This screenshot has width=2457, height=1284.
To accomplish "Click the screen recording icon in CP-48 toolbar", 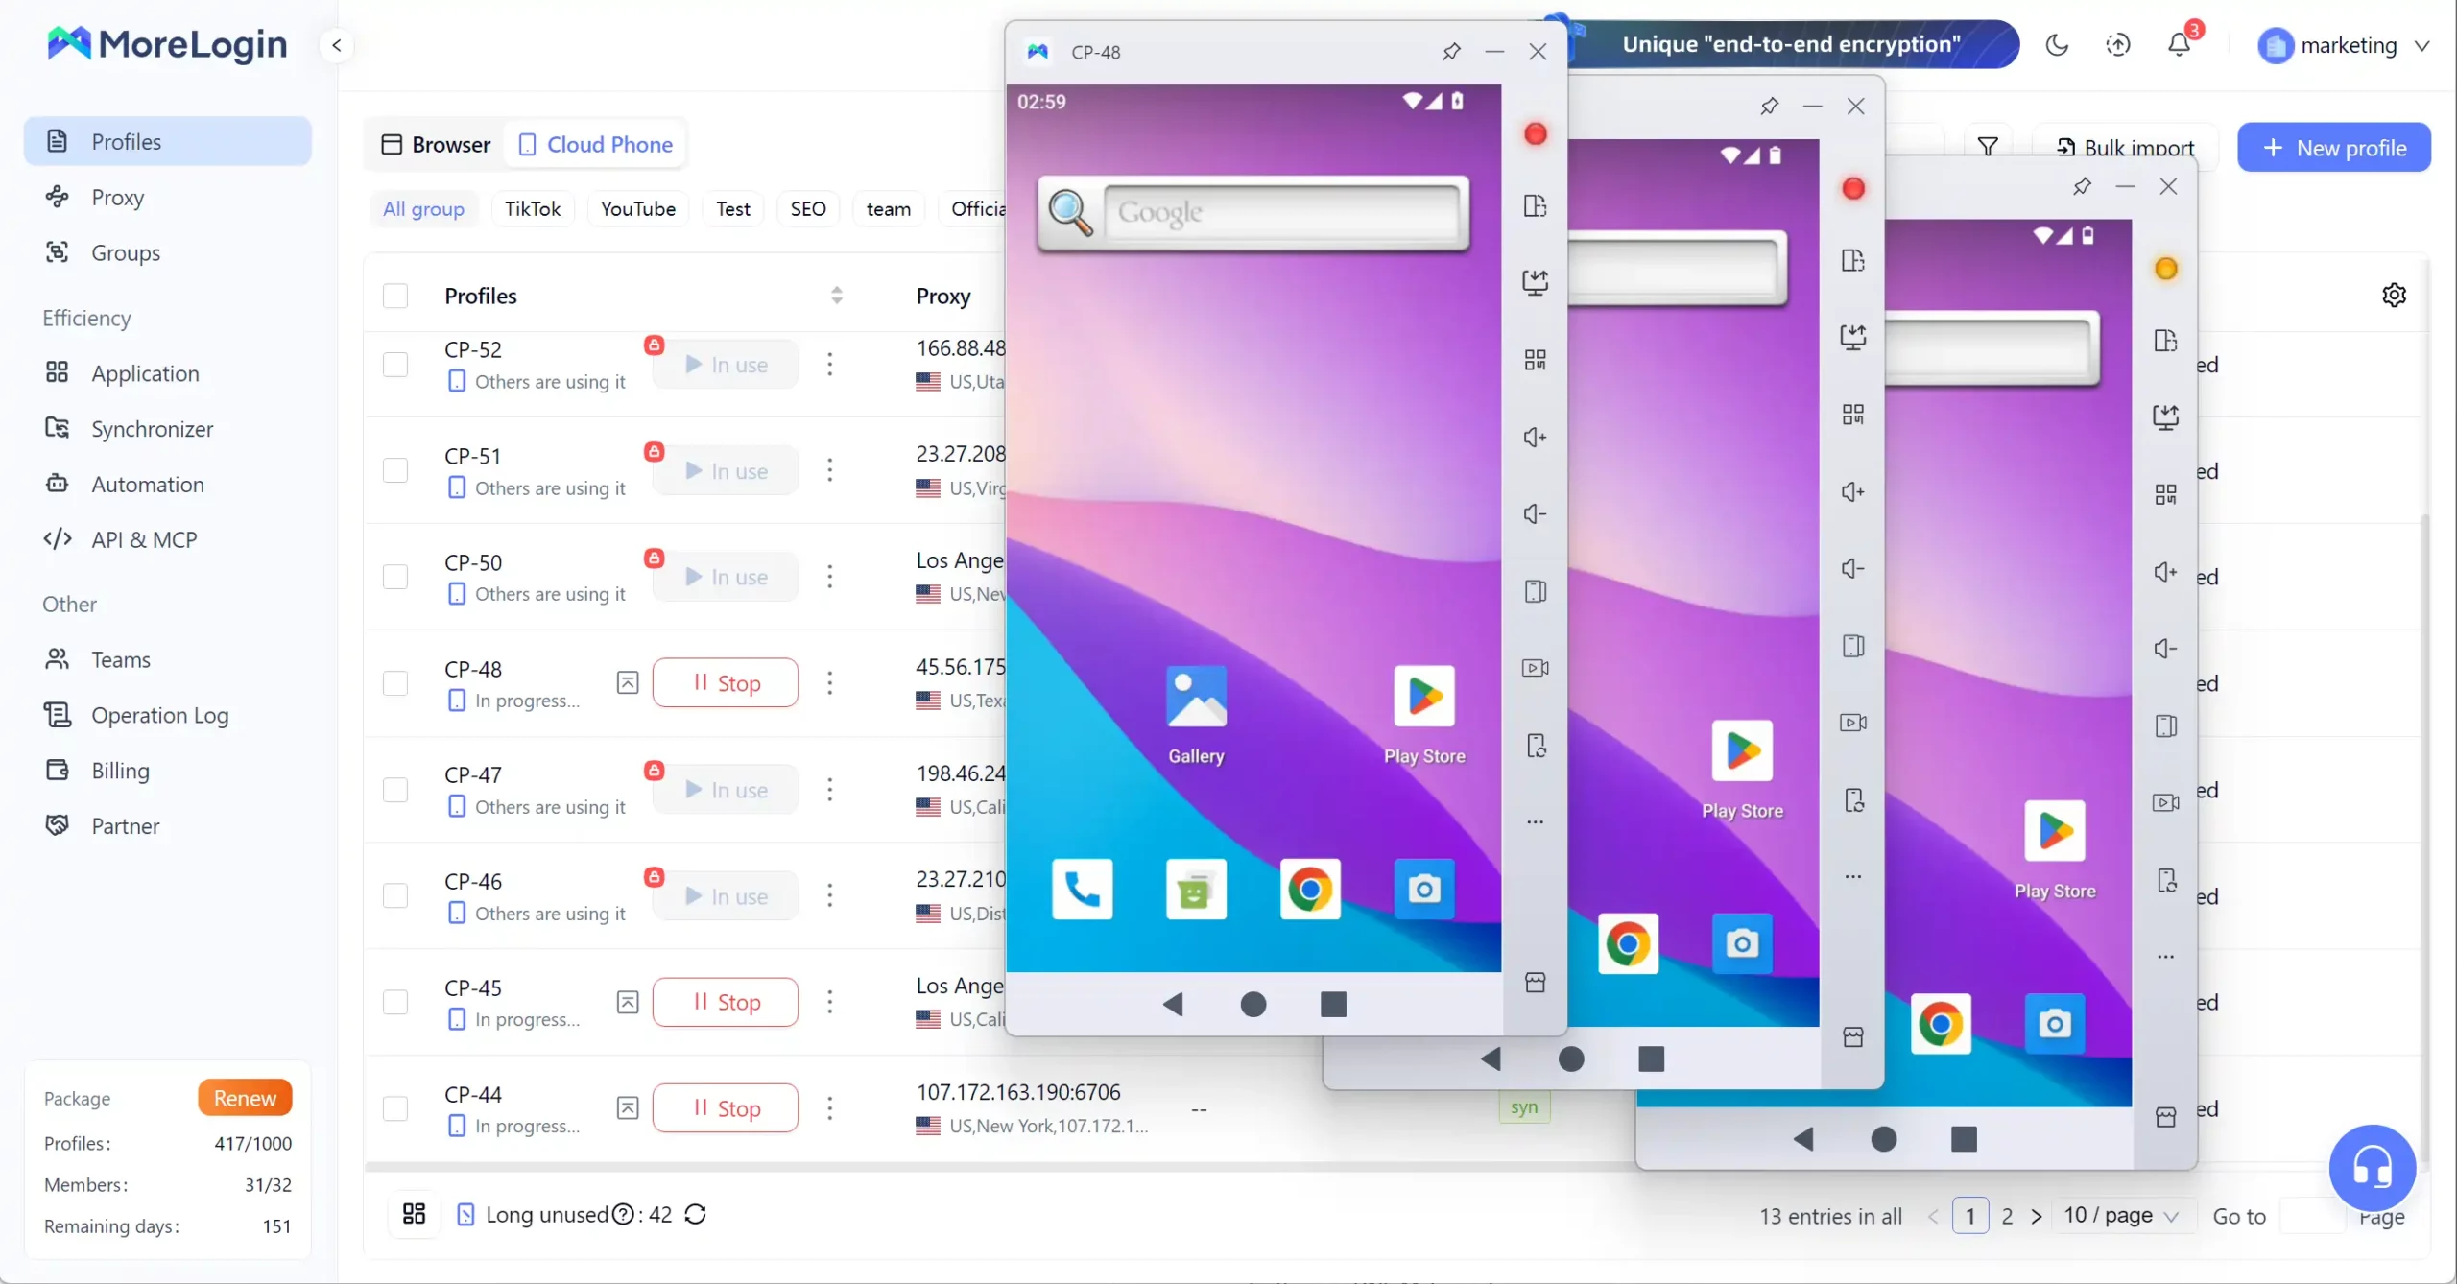I will [1536, 668].
